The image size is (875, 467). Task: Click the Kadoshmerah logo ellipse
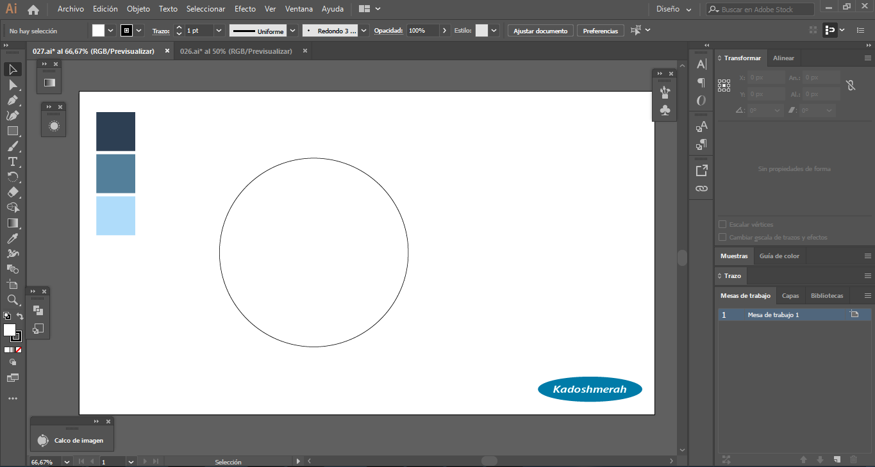[590, 389]
